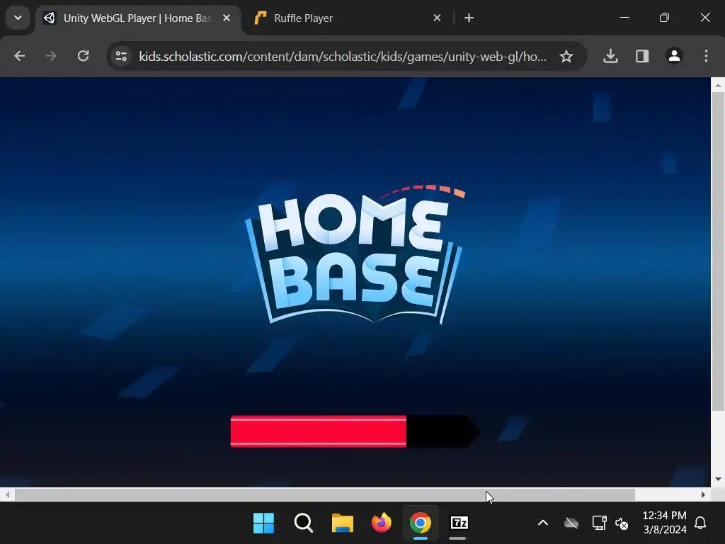Open the tab search dropdown arrow

[18, 18]
